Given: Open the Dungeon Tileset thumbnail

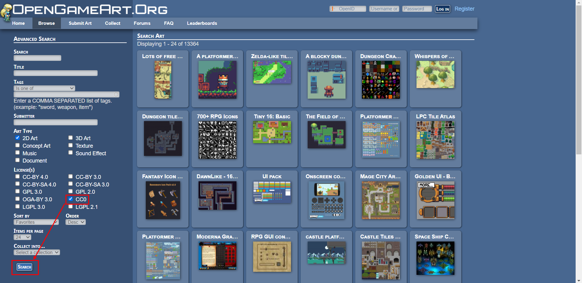Looking at the screenshot, I should 163,138.
